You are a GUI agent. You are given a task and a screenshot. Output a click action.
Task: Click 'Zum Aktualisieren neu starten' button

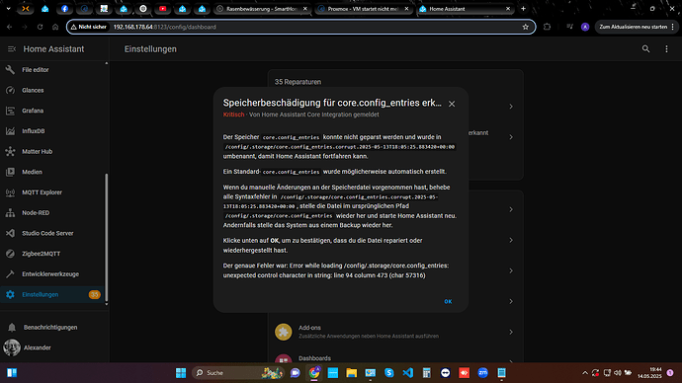pos(633,27)
